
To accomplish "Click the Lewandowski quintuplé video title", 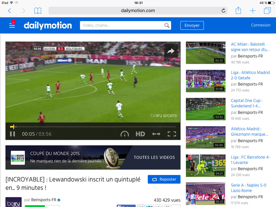I will click(73, 184).
